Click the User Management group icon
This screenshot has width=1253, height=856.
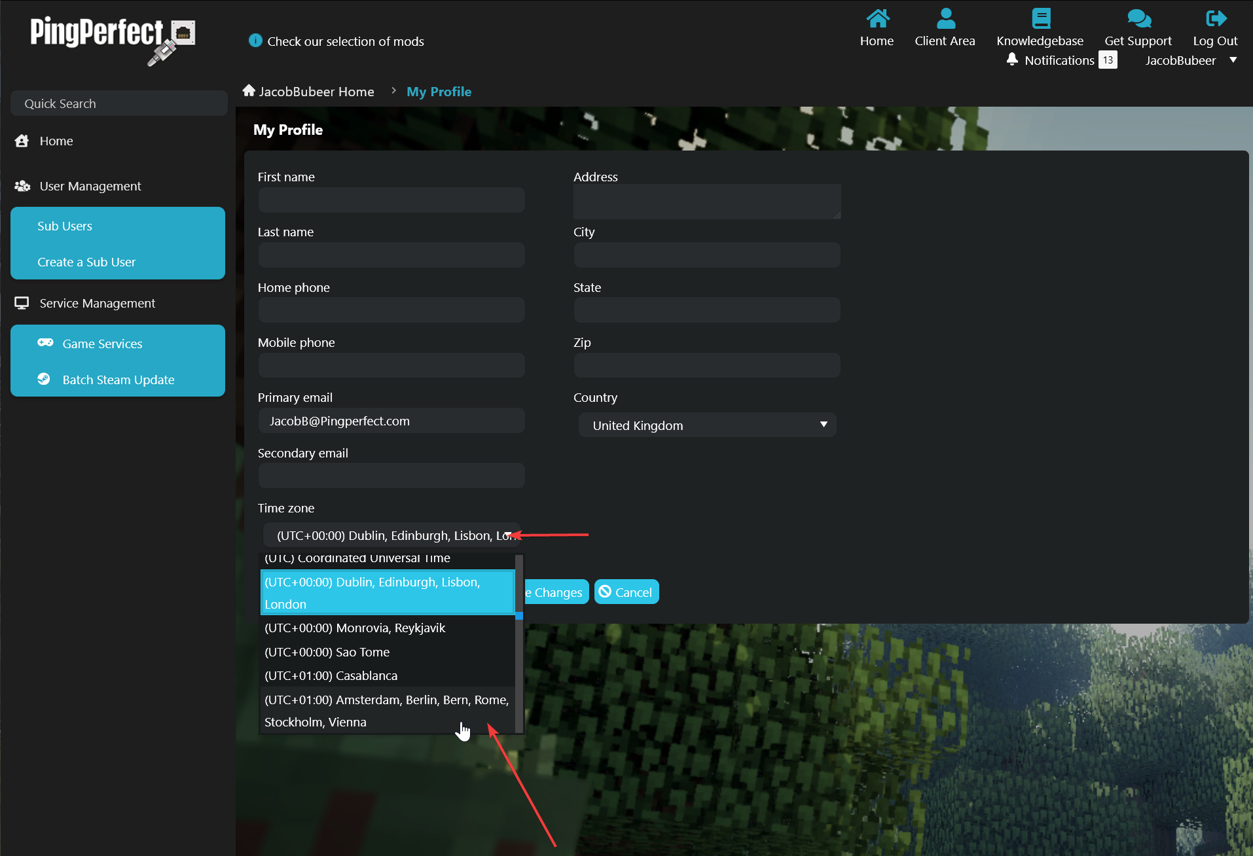pyautogui.click(x=22, y=186)
